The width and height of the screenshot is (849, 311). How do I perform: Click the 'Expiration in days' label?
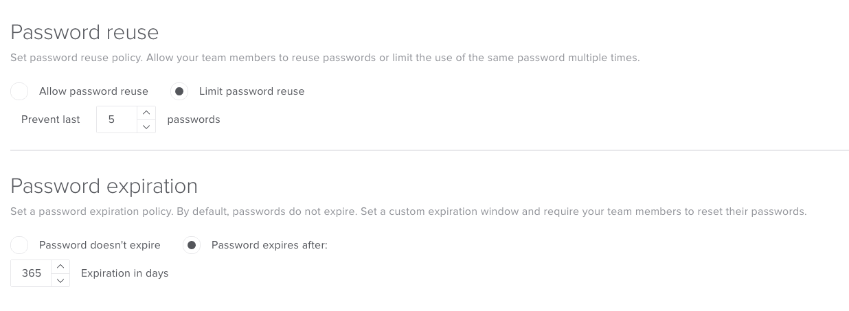(124, 273)
